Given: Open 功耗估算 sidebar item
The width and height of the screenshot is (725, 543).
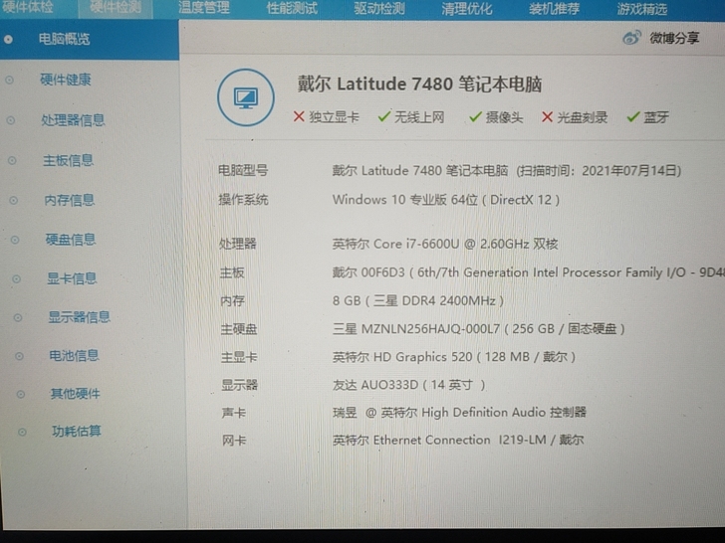Looking at the screenshot, I should [77, 432].
